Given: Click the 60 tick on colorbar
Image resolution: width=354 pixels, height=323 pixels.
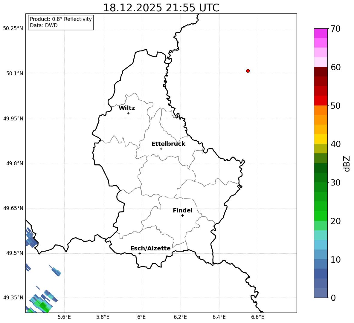Looking at the screenshot, I should (x=335, y=67).
